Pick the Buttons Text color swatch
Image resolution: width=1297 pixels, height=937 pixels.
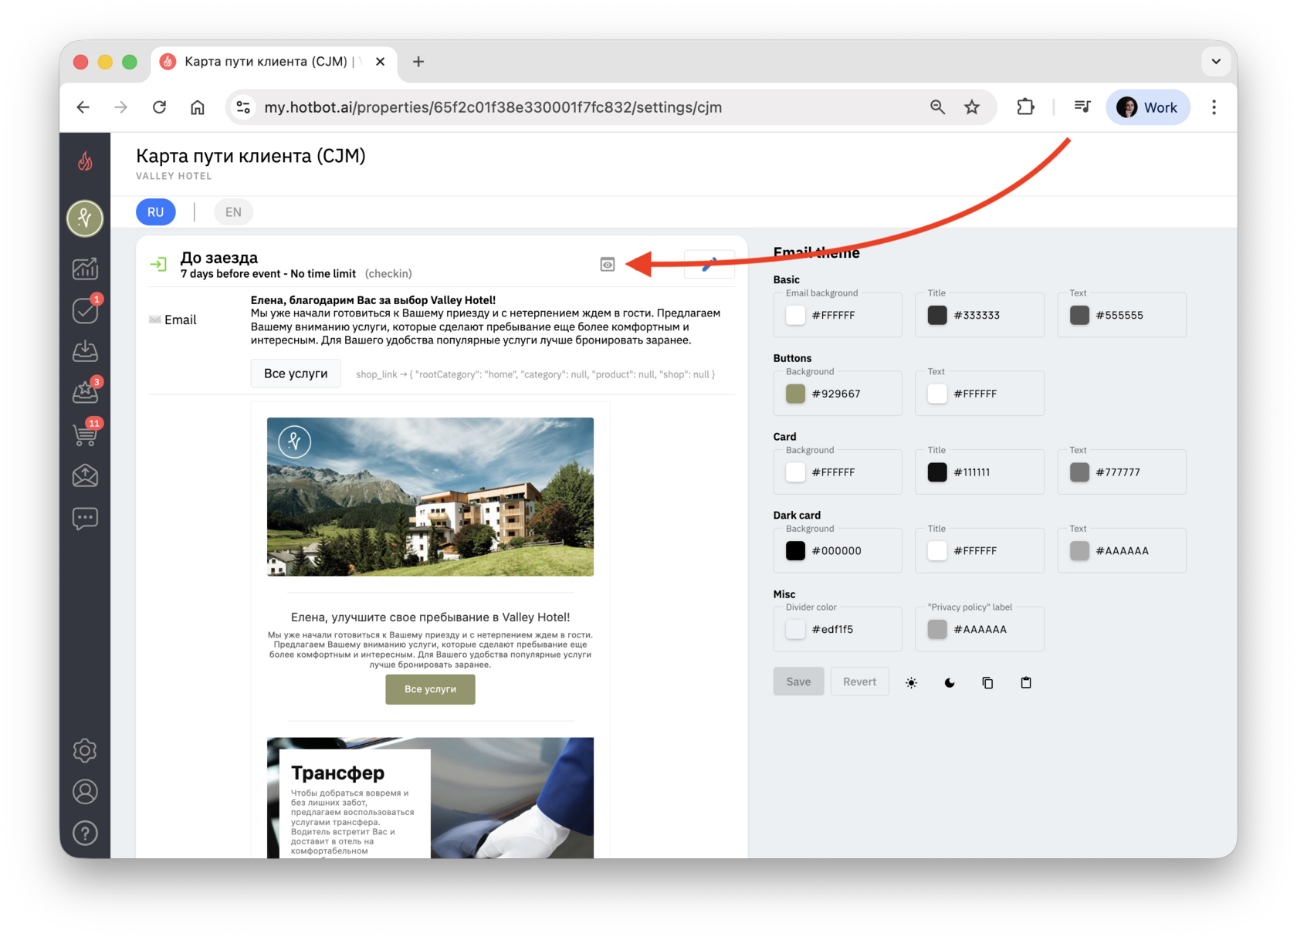click(x=937, y=394)
